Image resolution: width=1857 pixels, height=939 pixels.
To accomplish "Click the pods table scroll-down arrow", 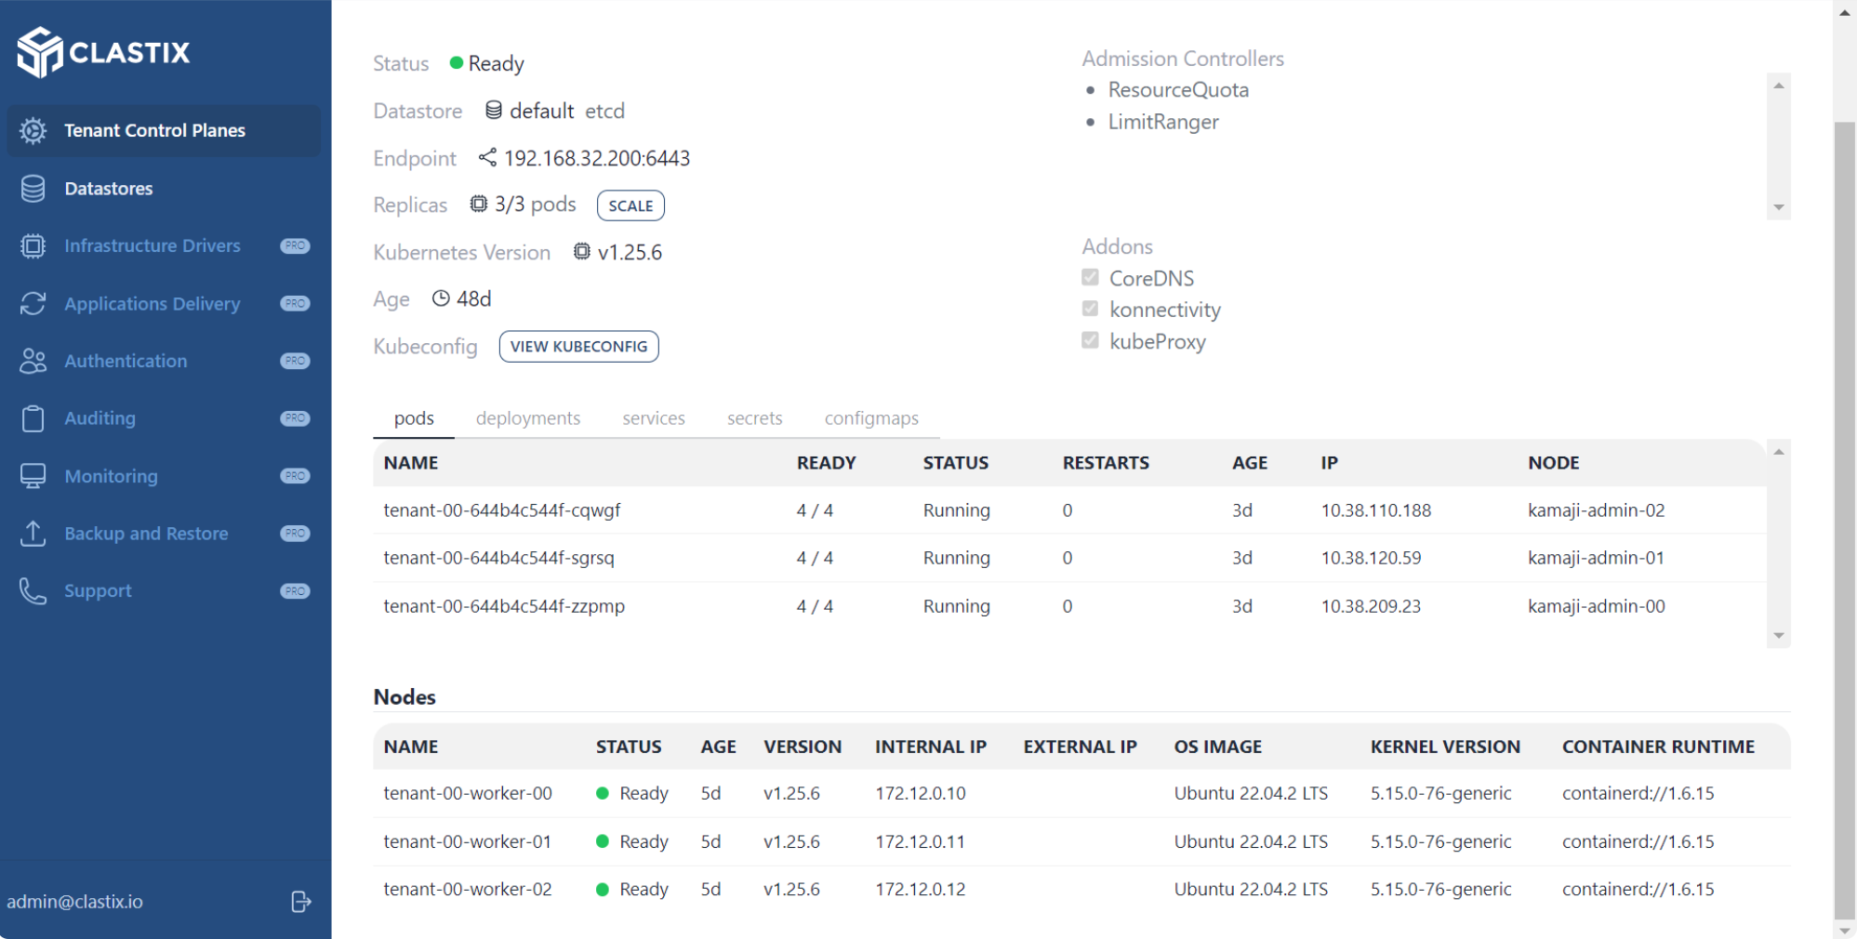I will [1778, 636].
